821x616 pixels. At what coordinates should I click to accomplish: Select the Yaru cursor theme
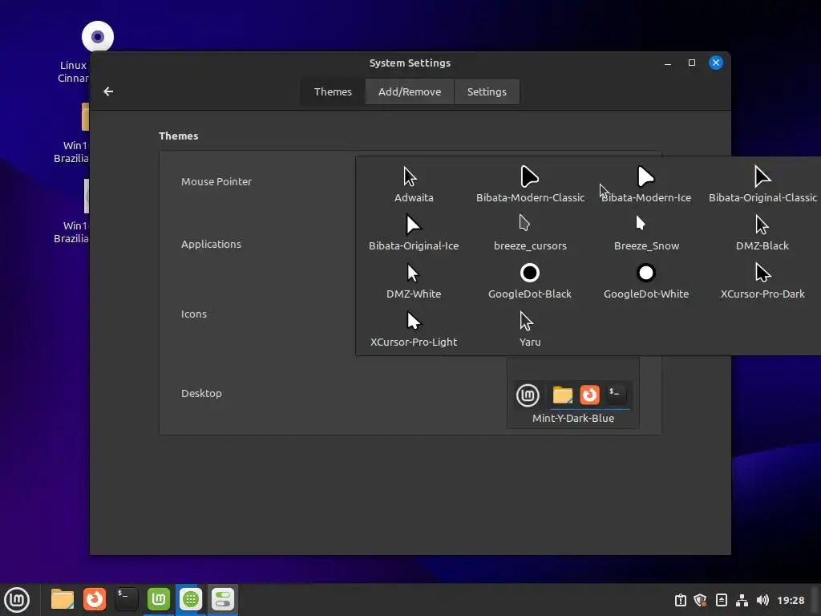tap(530, 329)
